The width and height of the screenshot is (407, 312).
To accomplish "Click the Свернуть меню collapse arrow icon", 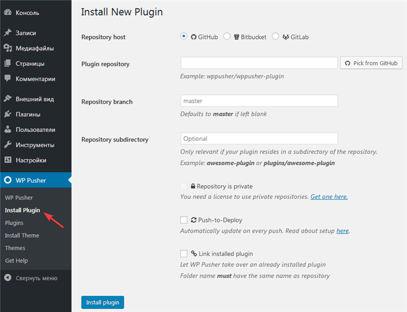I will [8, 278].
